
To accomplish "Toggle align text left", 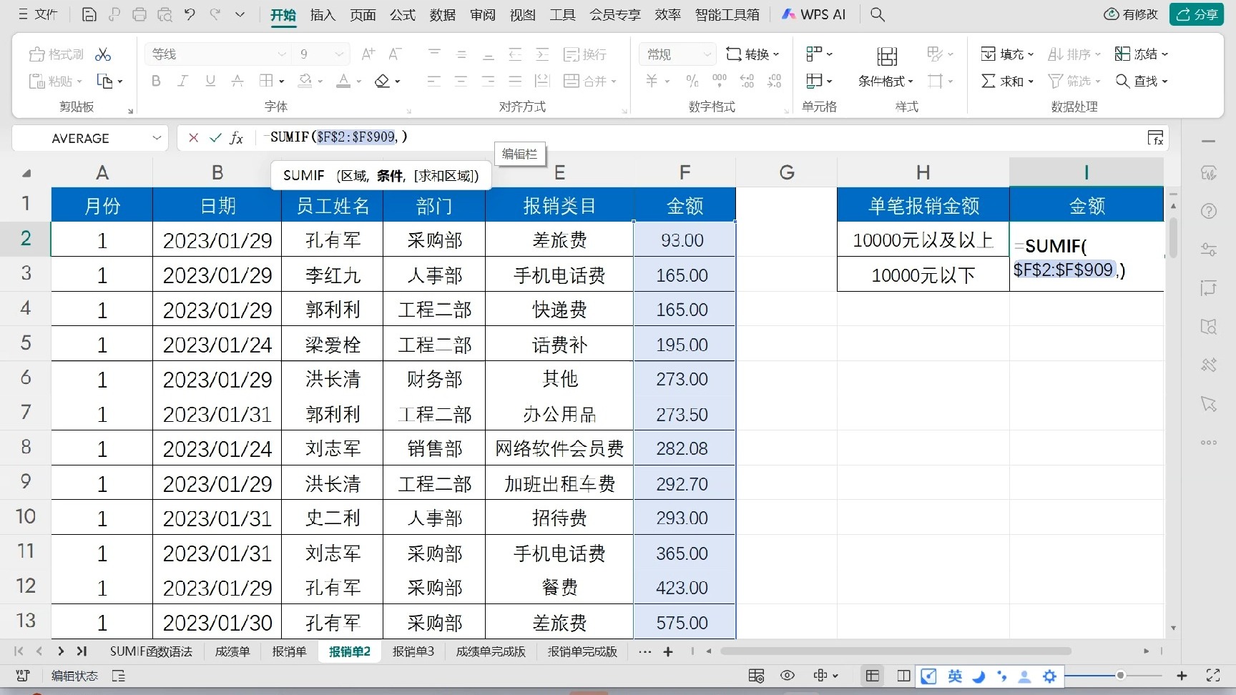I will click(434, 81).
